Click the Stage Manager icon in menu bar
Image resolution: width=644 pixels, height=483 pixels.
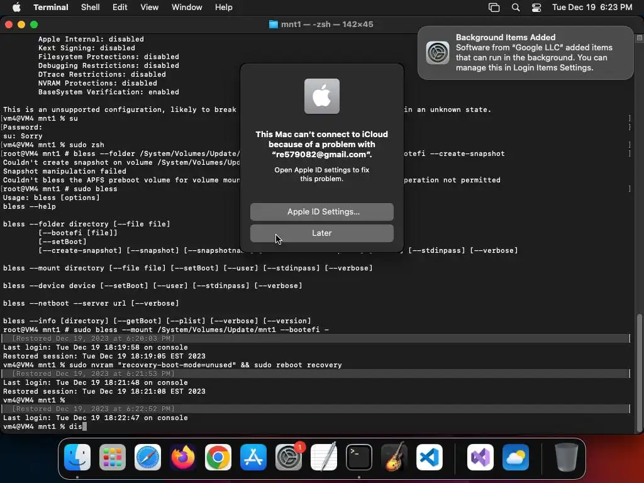tap(494, 8)
